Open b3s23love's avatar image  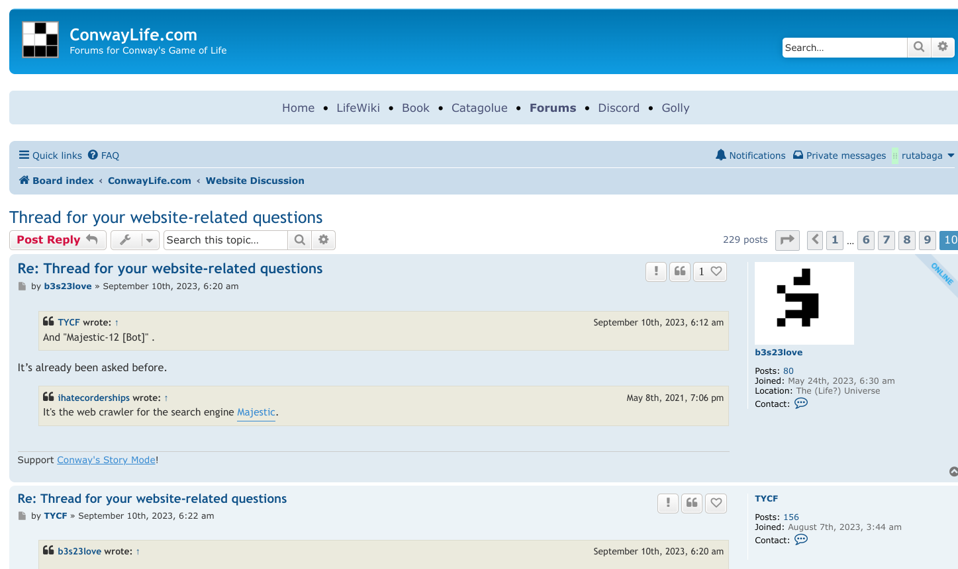[804, 303]
